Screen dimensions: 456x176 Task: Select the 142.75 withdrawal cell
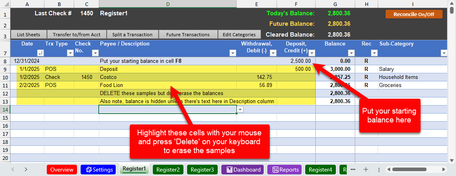tap(256, 77)
